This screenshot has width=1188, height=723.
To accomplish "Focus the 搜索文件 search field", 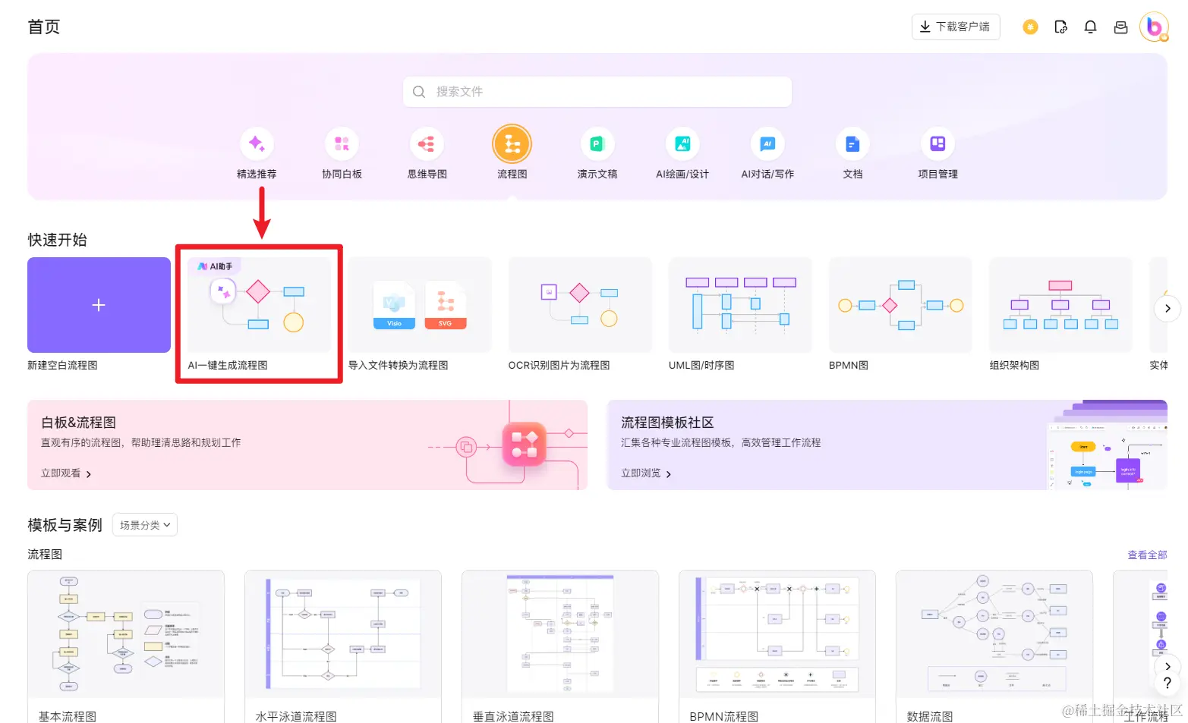I will pos(597,92).
